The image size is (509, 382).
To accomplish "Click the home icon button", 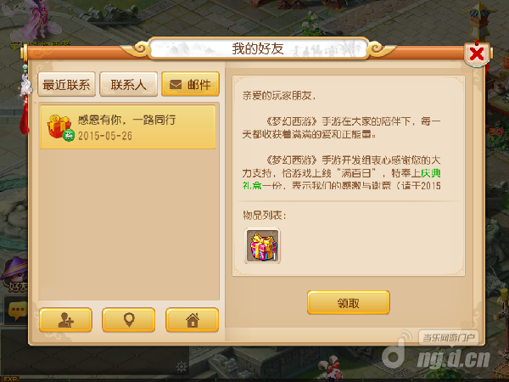I will coord(193,320).
